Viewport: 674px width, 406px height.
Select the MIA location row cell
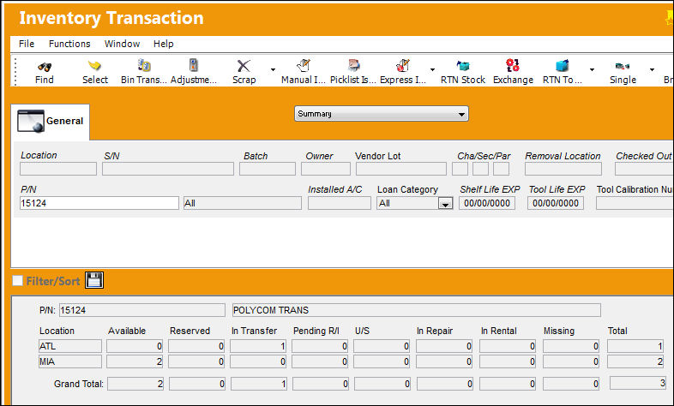coord(70,361)
